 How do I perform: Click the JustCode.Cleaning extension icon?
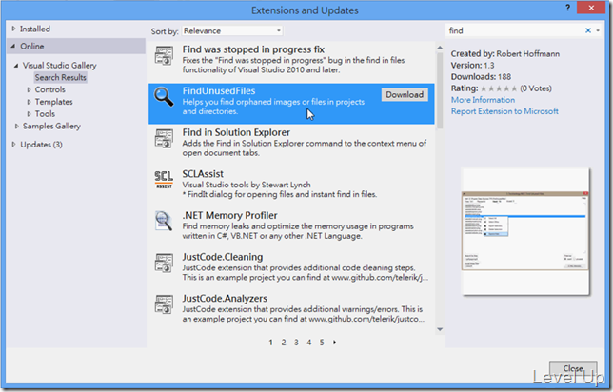coord(164,263)
